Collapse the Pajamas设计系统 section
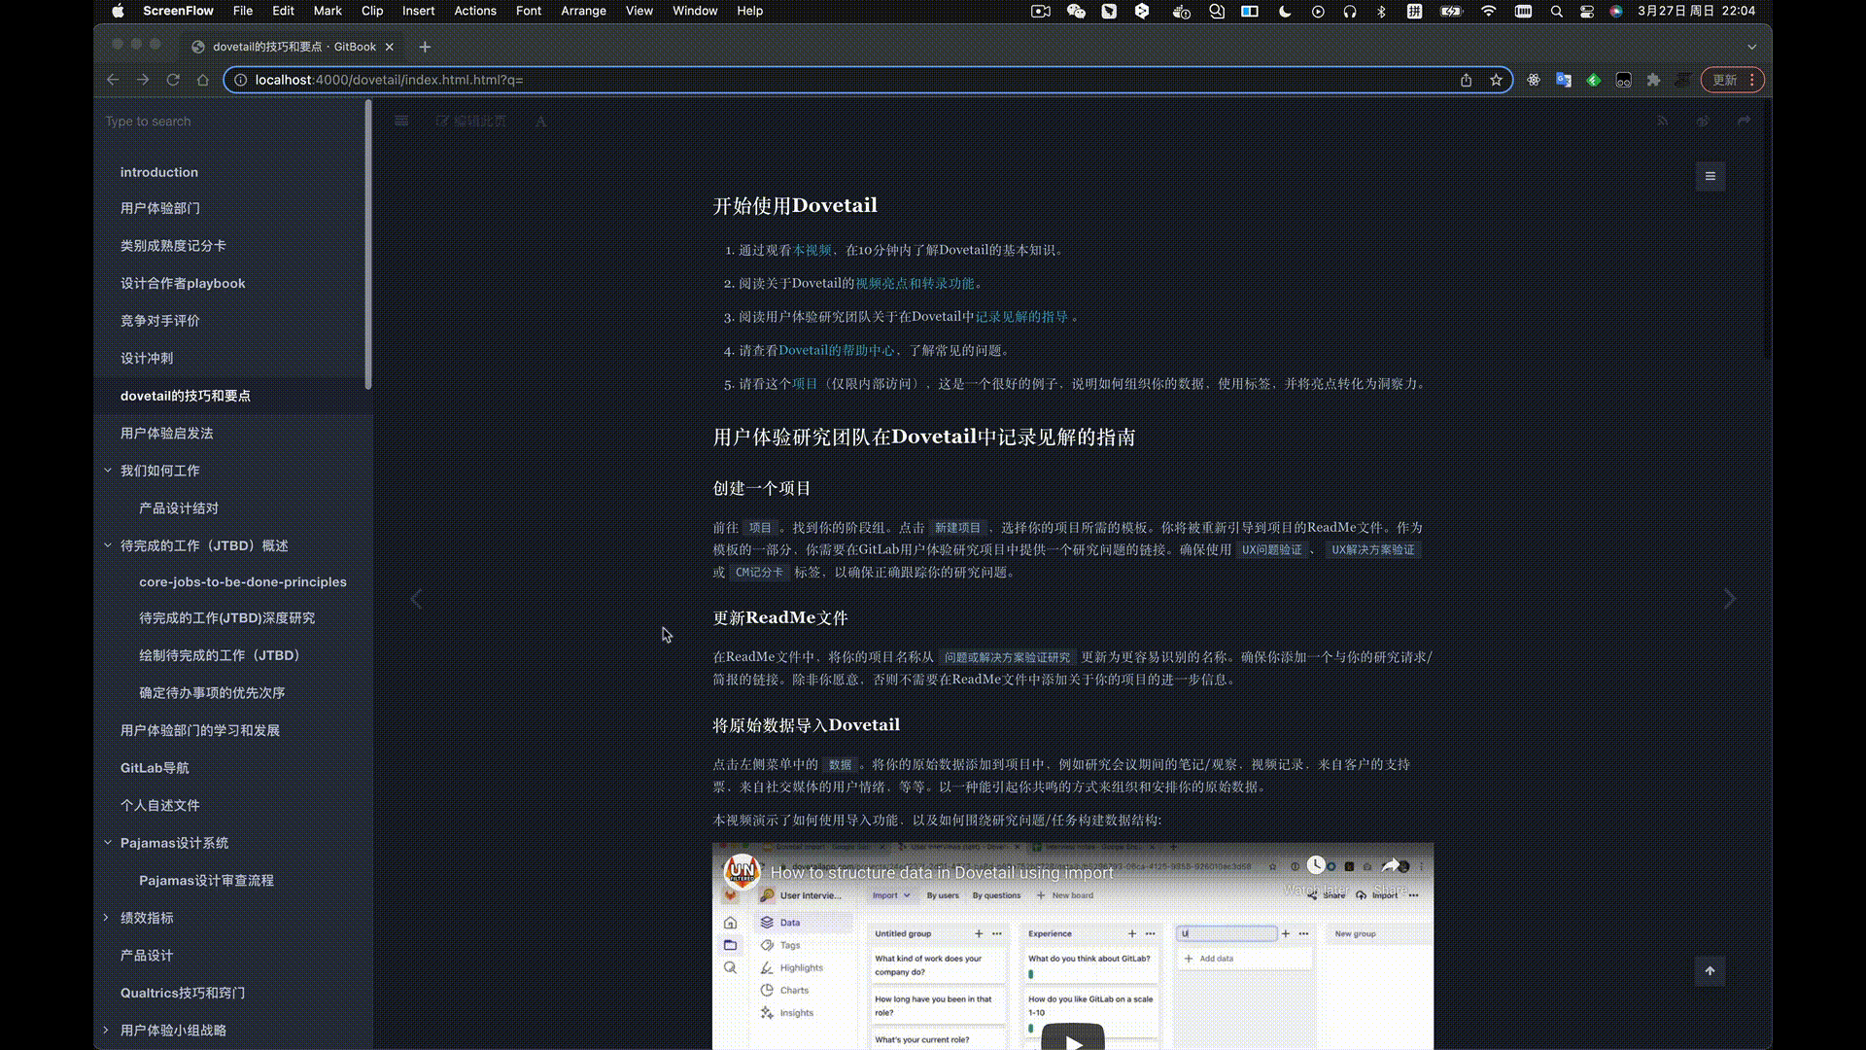The height and width of the screenshot is (1050, 1866). [x=108, y=843]
